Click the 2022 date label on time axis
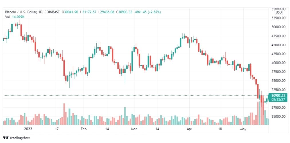Viewport: 290px width, 143px height. pos(28,129)
